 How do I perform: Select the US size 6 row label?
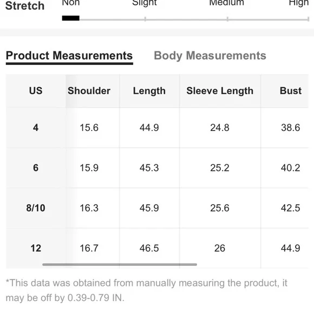(36, 168)
